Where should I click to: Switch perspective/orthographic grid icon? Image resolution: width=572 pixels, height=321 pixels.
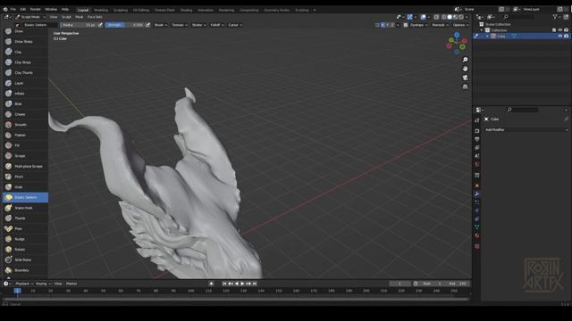tap(465, 86)
